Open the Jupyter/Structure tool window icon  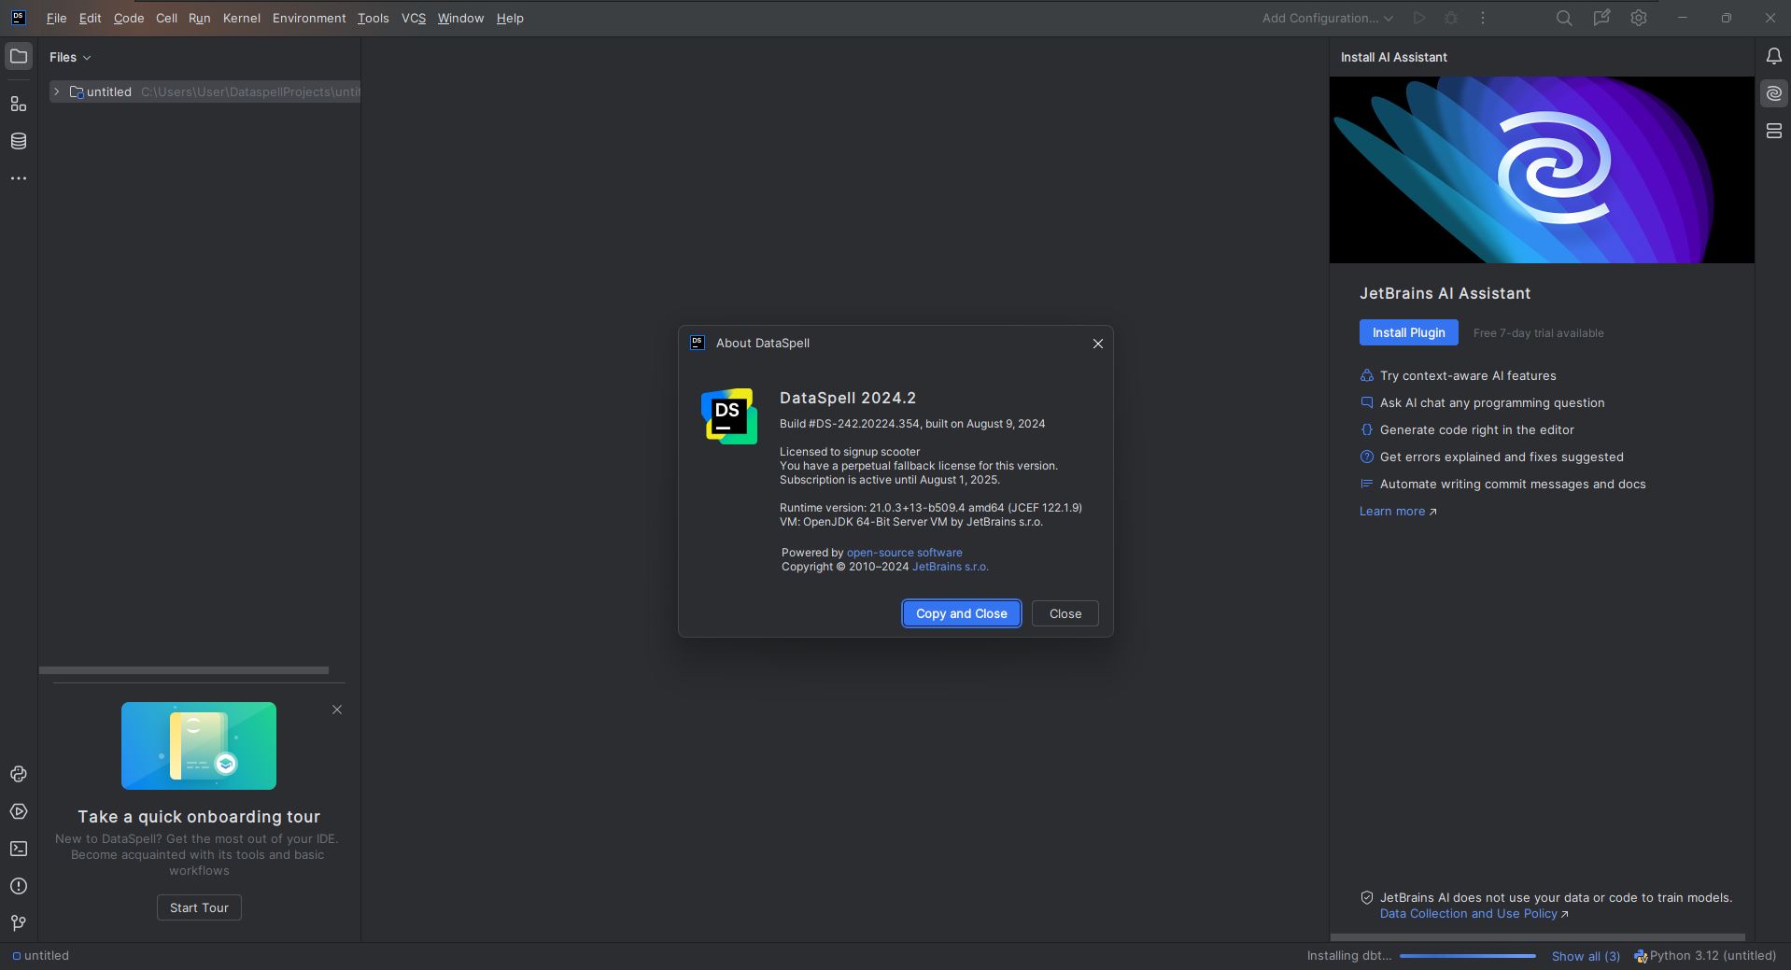pos(18,104)
